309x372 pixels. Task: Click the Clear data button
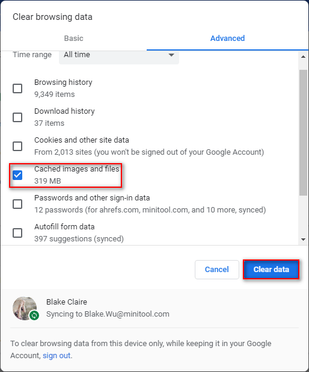pyautogui.click(x=271, y=270)
